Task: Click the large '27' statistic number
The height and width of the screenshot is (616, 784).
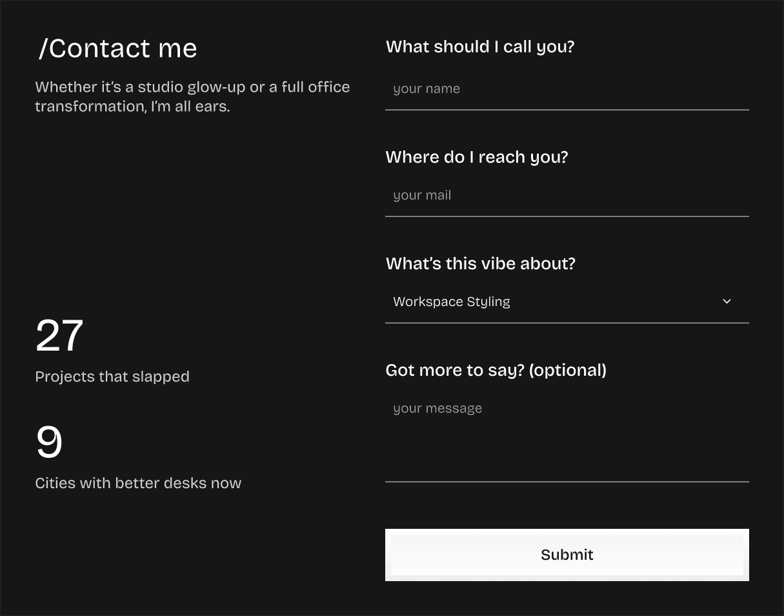Action: [x=59, y=336]
